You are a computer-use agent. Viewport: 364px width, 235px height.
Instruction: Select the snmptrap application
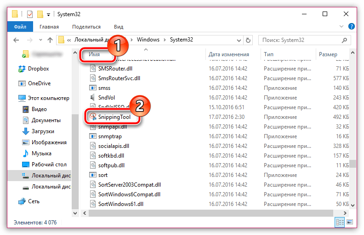click(x=110, y=136)
